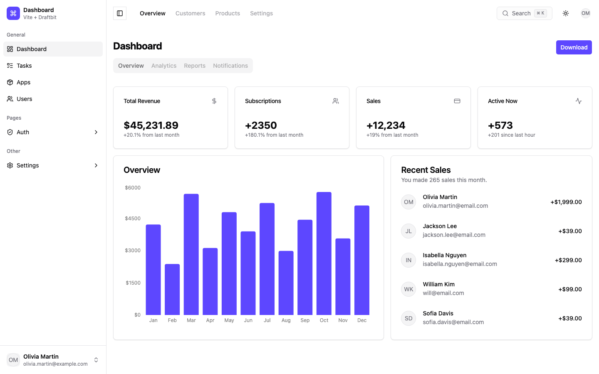This screenshot has width=599, height=374.
Task: Toggle the sidebar panel icon
Action: point(120,13)
